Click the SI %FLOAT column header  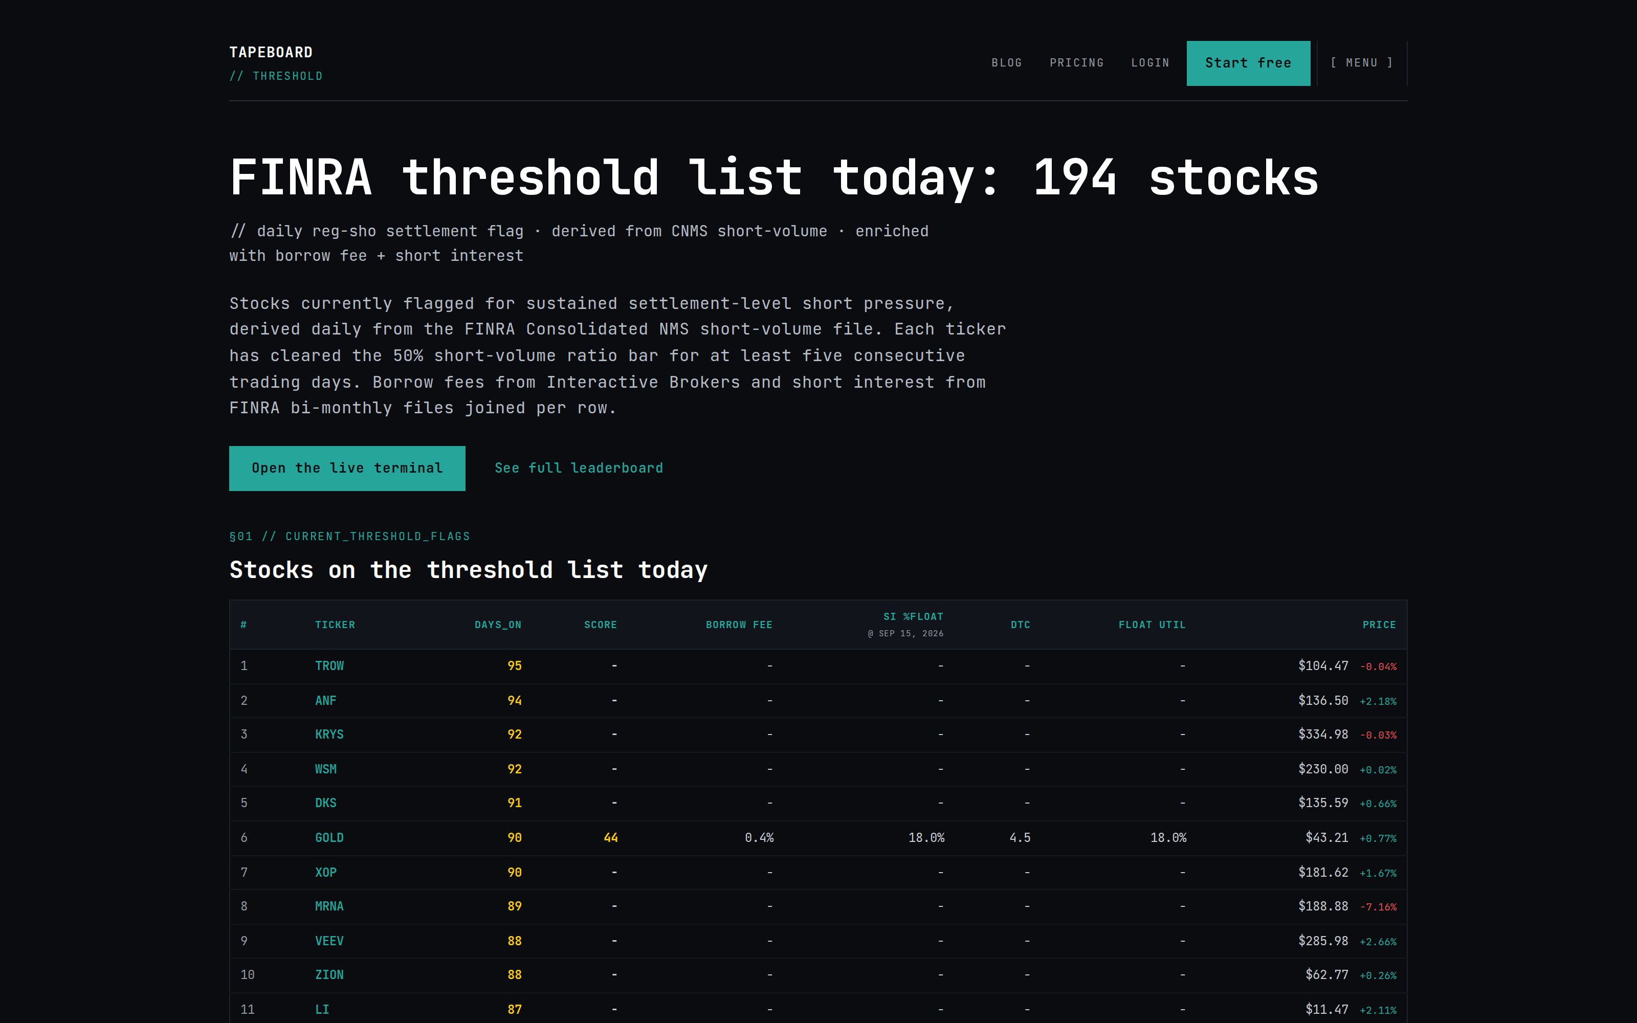pyautogui.click(x=913, y=616)
